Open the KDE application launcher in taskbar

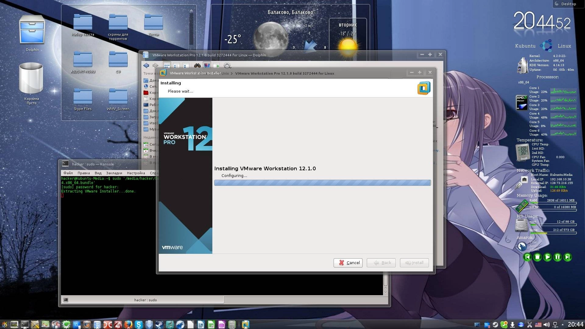tap(4, 325)
